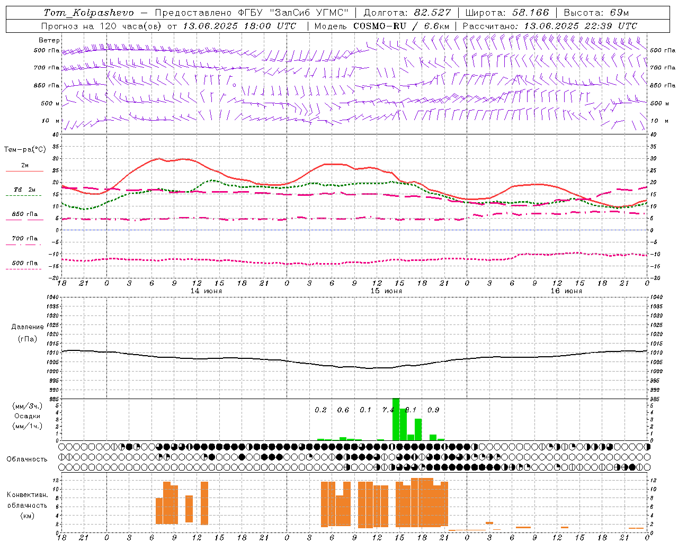The height and width of the screenshot is (542, 678).
Task: Click the station name Tom_Kolpashevo
Action: (x=89, y=13)
